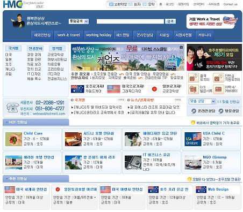Click the 검색 search button
The width and height of the screenshot is (243, 212).
pyautogui.click(x=170, y=21)
